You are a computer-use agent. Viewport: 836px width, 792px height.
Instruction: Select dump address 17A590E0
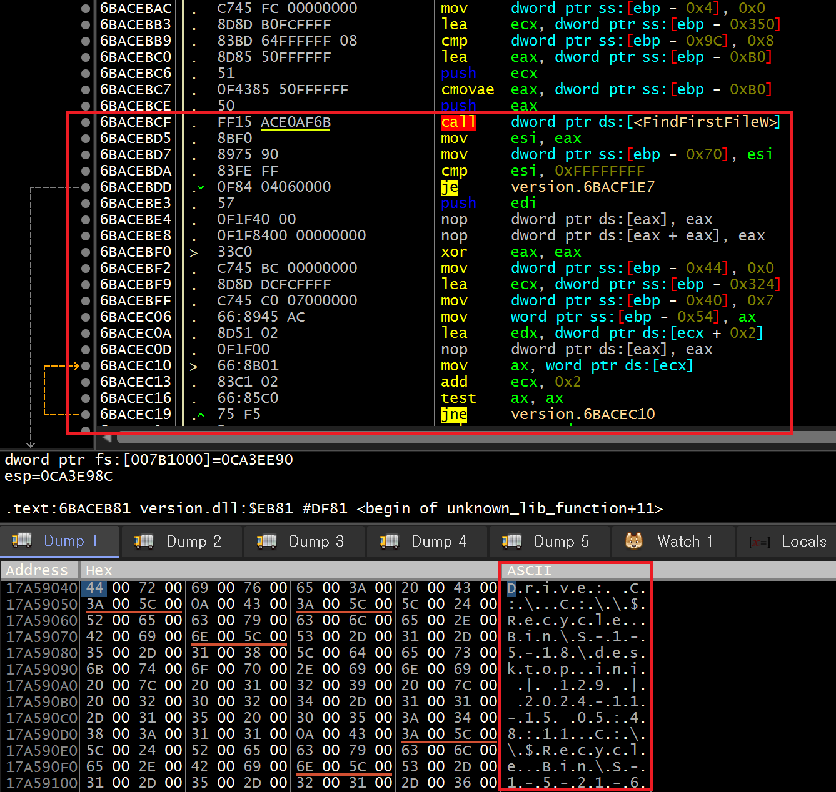[41, 751]
